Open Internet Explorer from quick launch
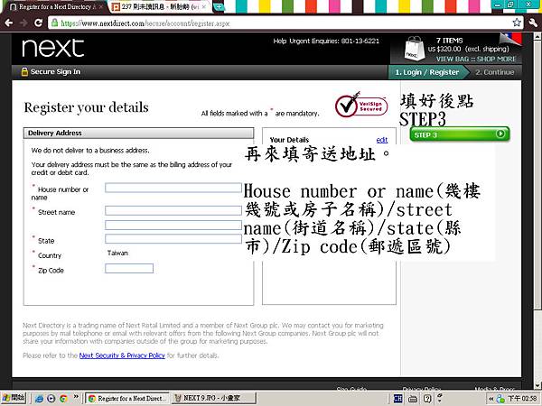This screenshot has width=542, height=406. 39,399
